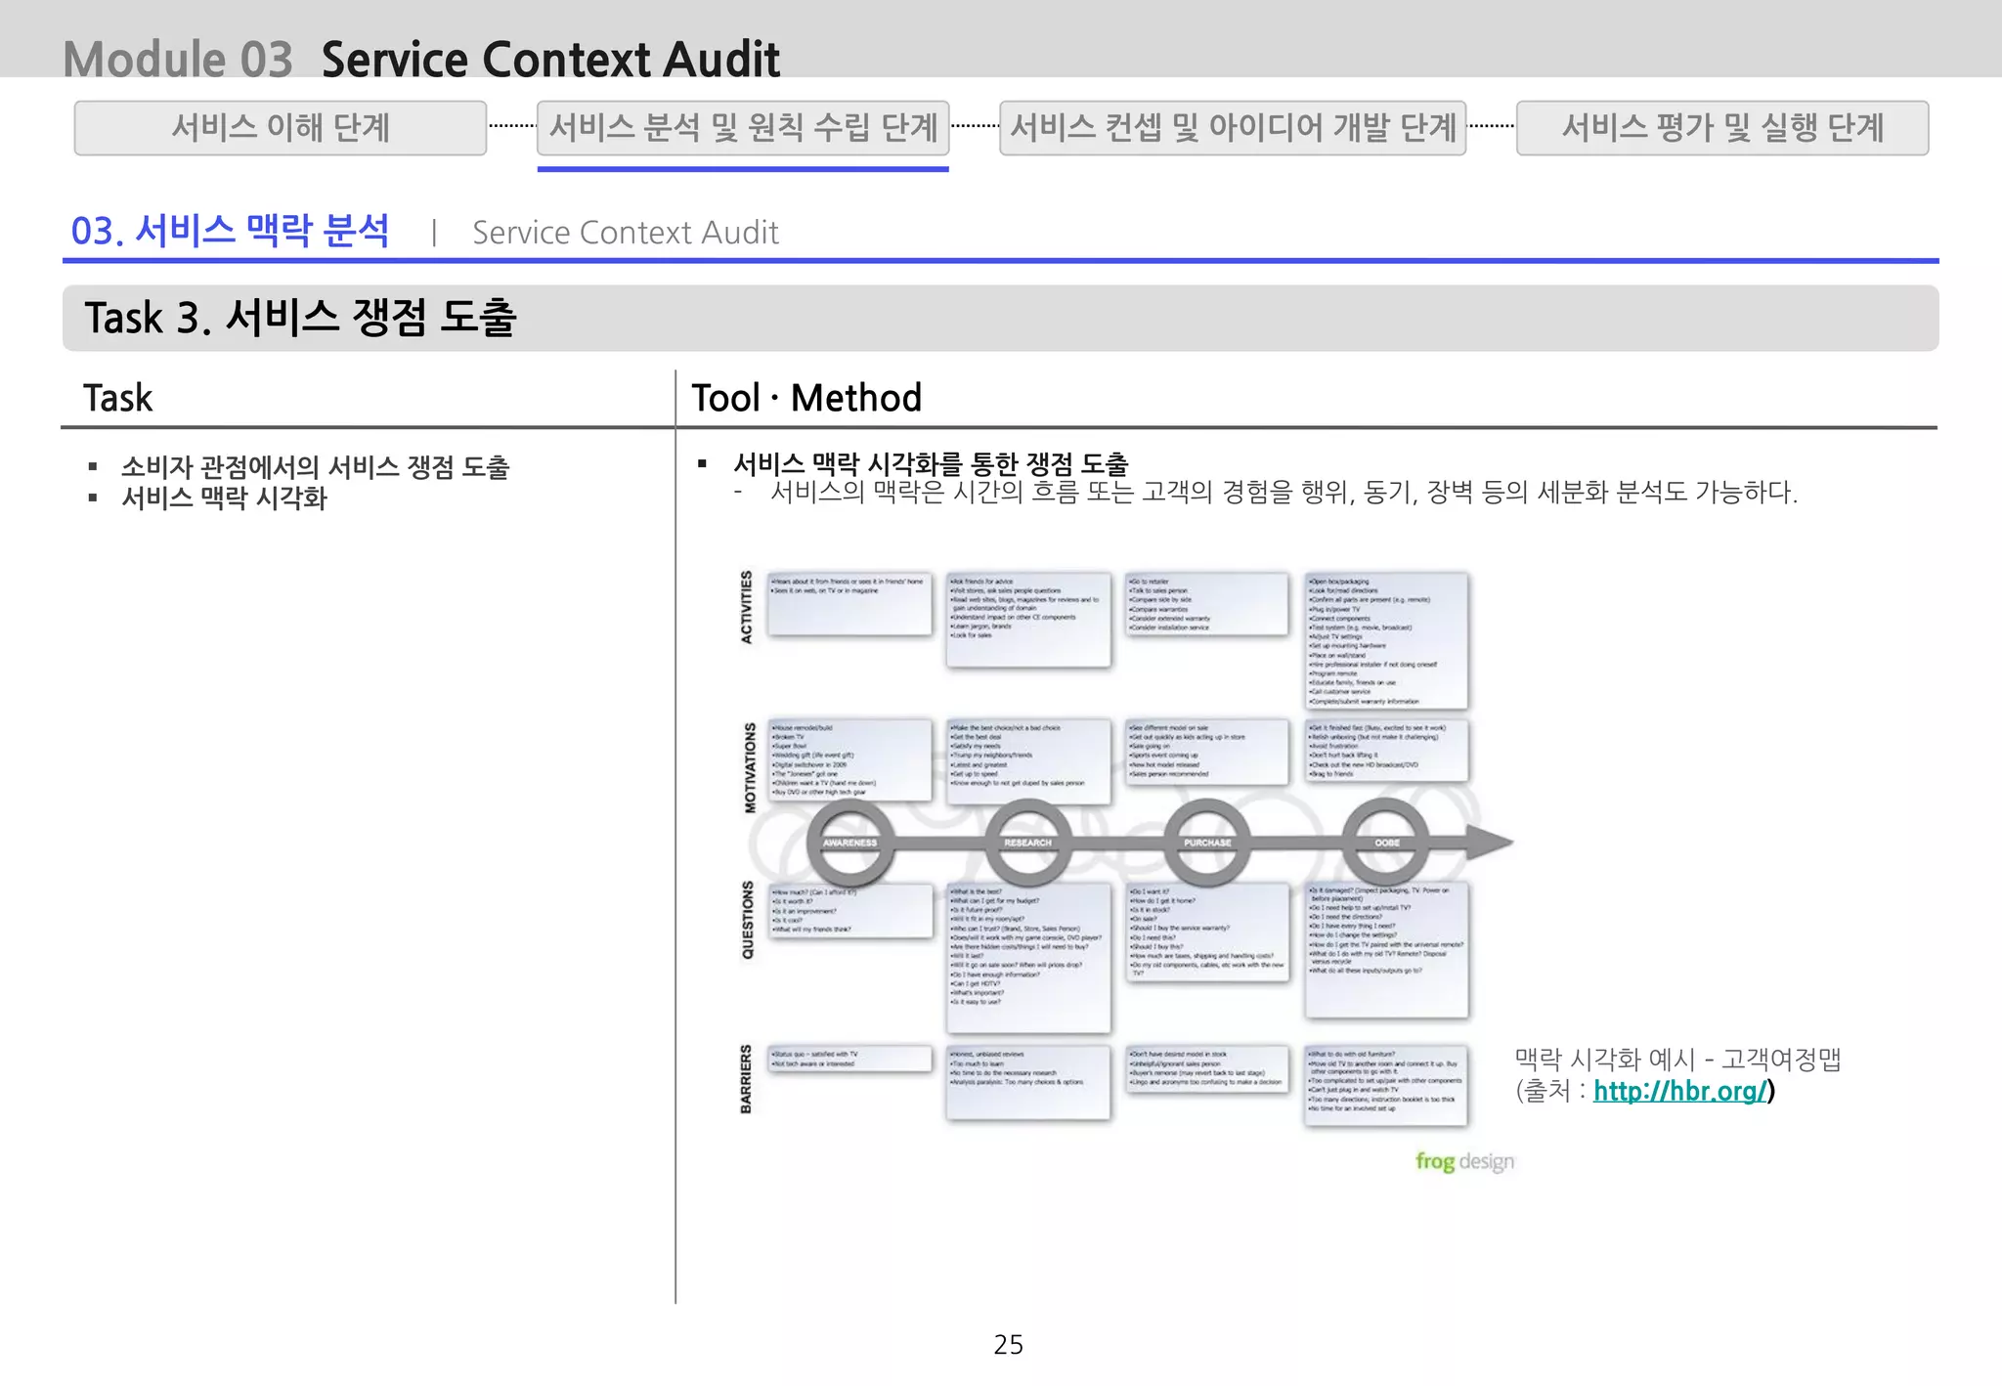
Task: Click the Tool · Method column header
Action: coord(806,398)
